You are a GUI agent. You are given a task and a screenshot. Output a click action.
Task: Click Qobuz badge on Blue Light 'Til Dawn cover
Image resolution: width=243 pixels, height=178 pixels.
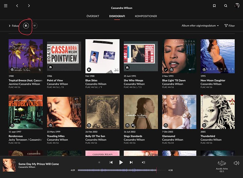tap(171, 70)
